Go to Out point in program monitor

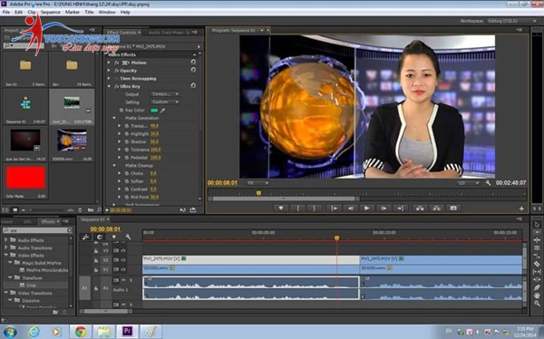click(401, 208)
